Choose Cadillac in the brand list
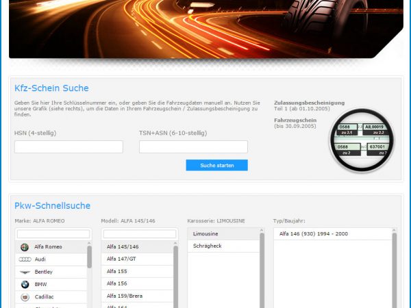This screenshot has height=308, width=411. click(51, 297)
